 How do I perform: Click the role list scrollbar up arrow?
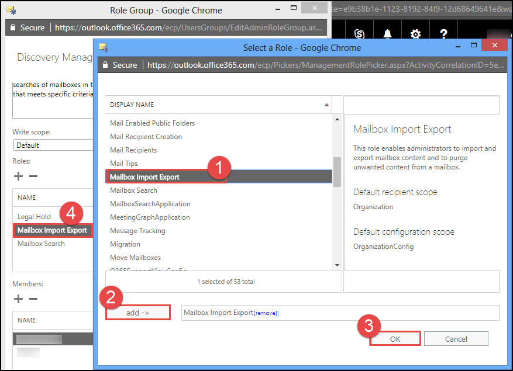click(x=338, y=119)
